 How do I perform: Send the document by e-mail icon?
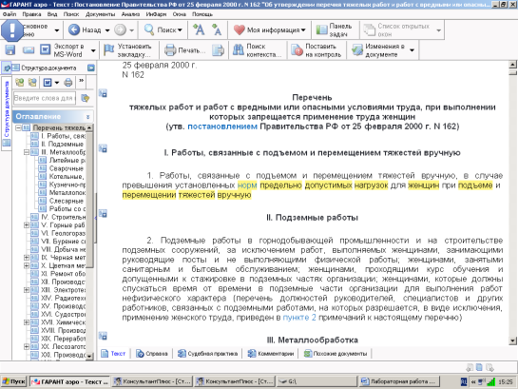coord(29,49)
